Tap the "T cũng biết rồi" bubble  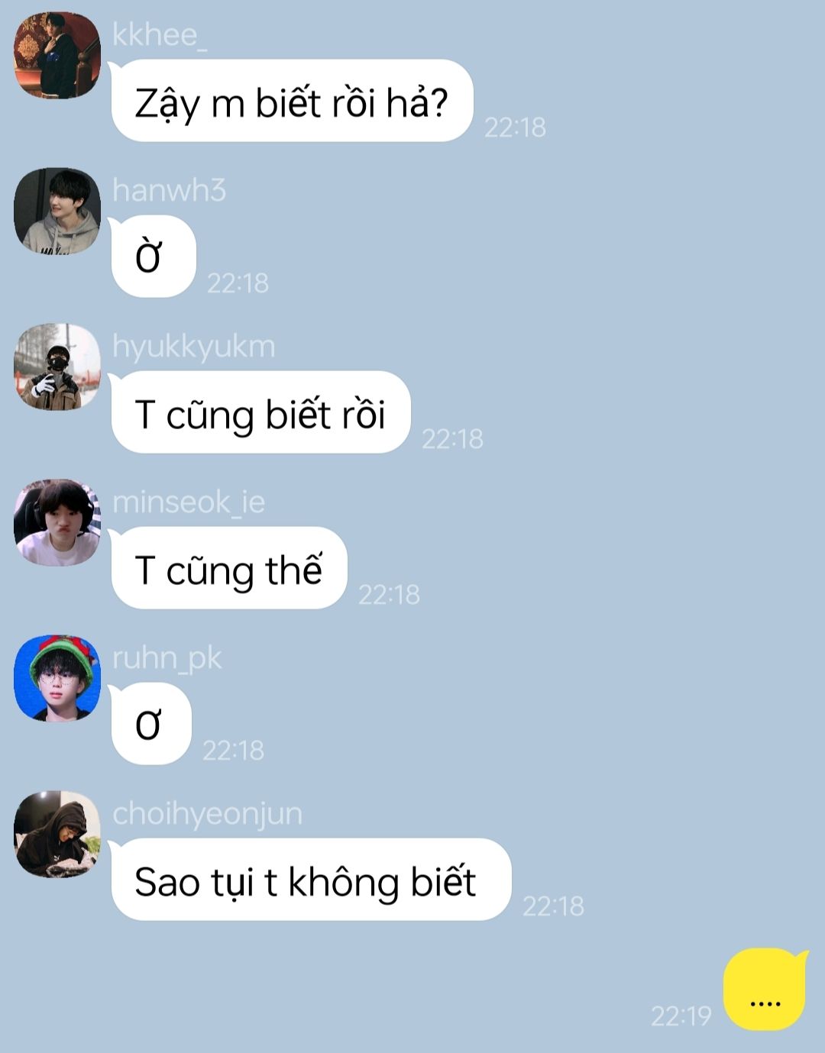tap(260, 412)
